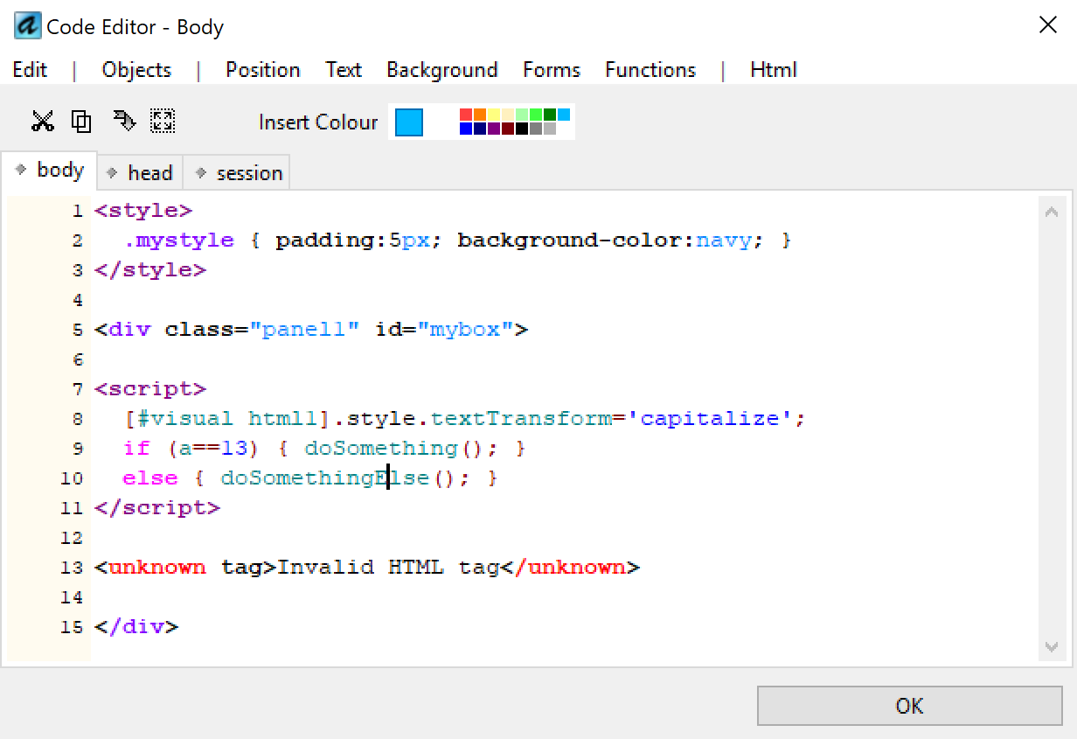Open the Text menu
This screenshot has width=1077, height=739.
(344, 70)
